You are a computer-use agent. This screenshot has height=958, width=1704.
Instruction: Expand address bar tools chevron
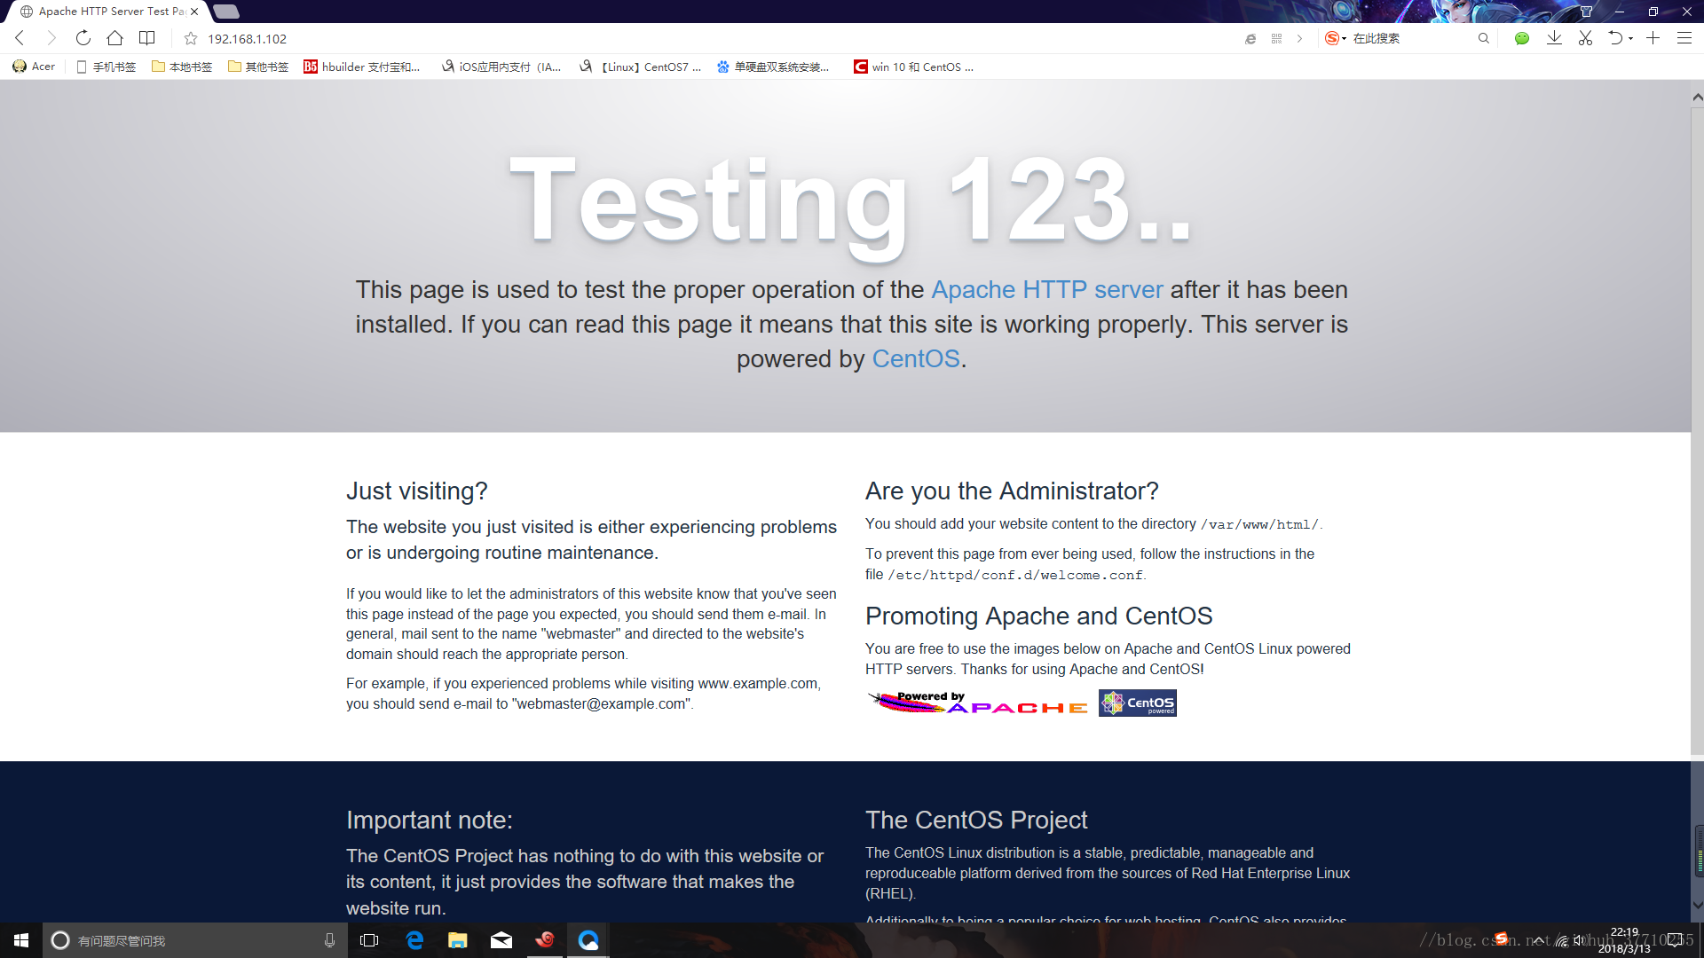(1299, 38)
